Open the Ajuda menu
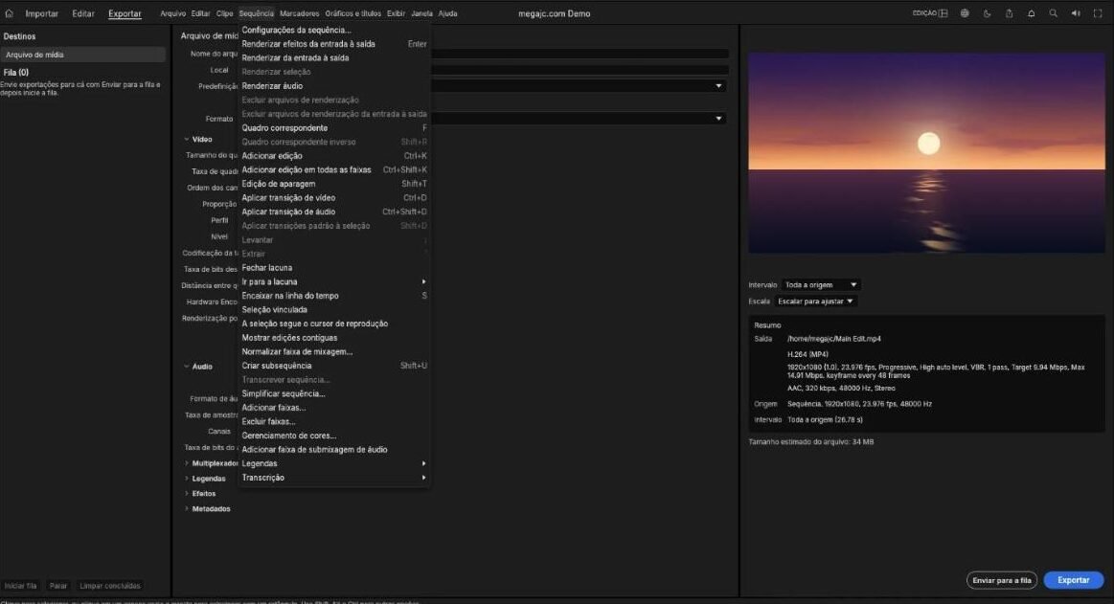 coord(447,13)
